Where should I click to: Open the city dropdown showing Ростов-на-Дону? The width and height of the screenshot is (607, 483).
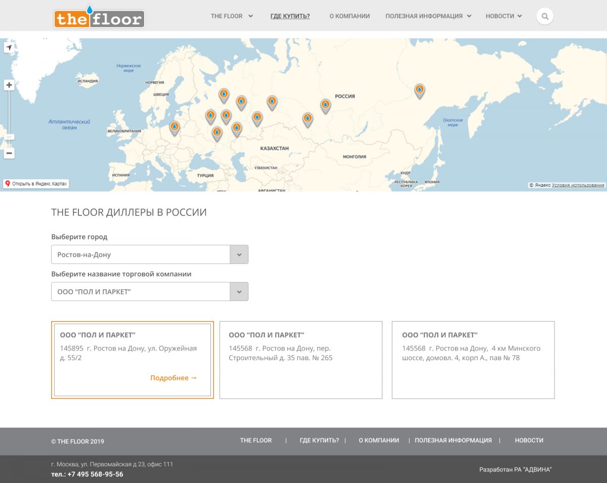(x=150, y=254)
